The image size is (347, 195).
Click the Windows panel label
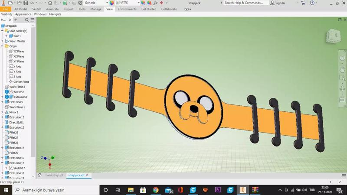pos(40,14)
